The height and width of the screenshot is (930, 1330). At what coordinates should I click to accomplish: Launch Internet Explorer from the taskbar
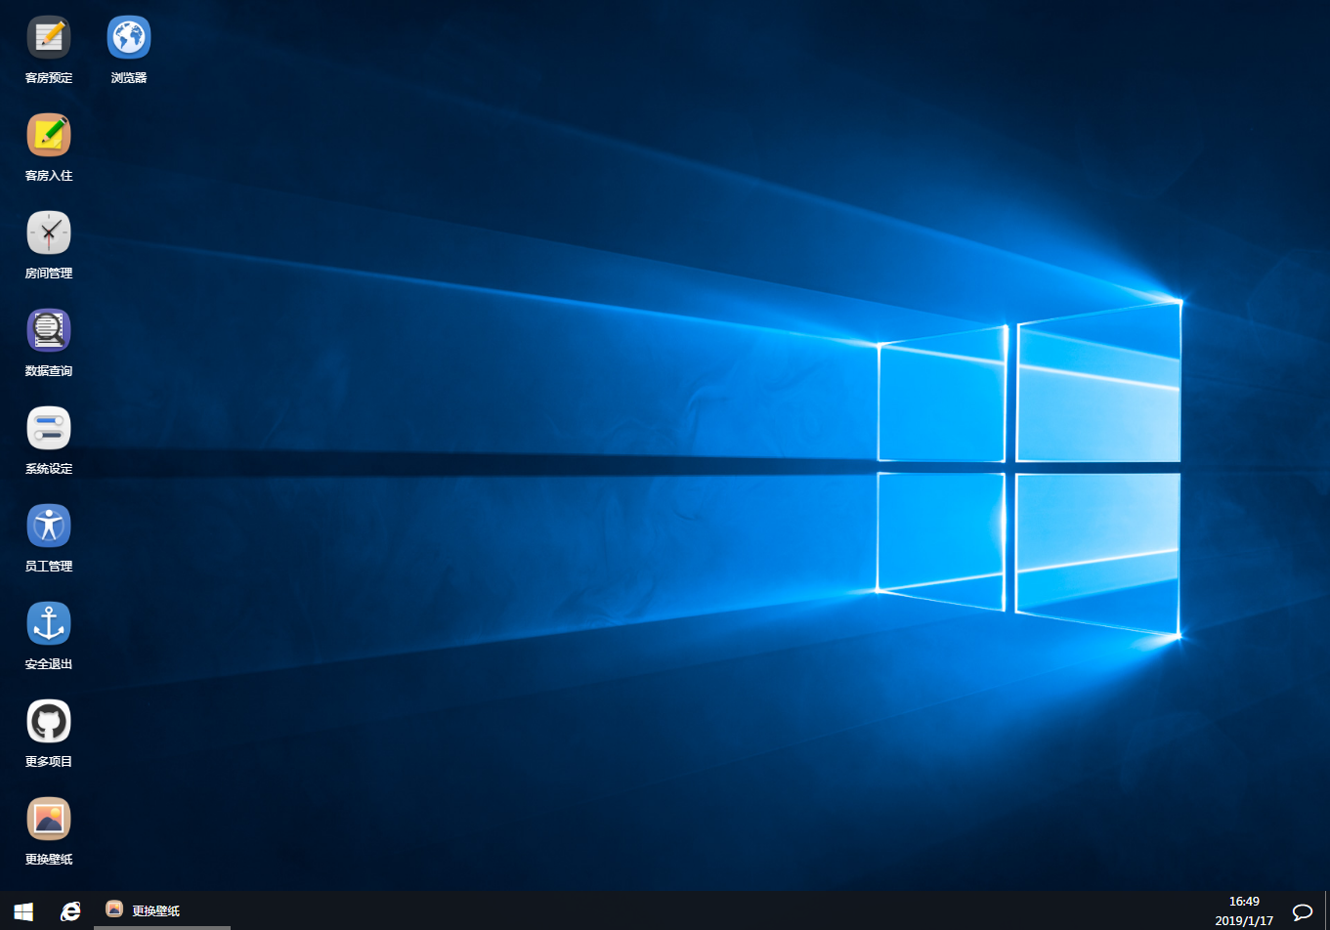pos(70,910)
